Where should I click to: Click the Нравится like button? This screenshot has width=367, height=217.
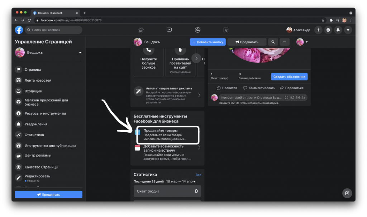click(x=227, y=88)
